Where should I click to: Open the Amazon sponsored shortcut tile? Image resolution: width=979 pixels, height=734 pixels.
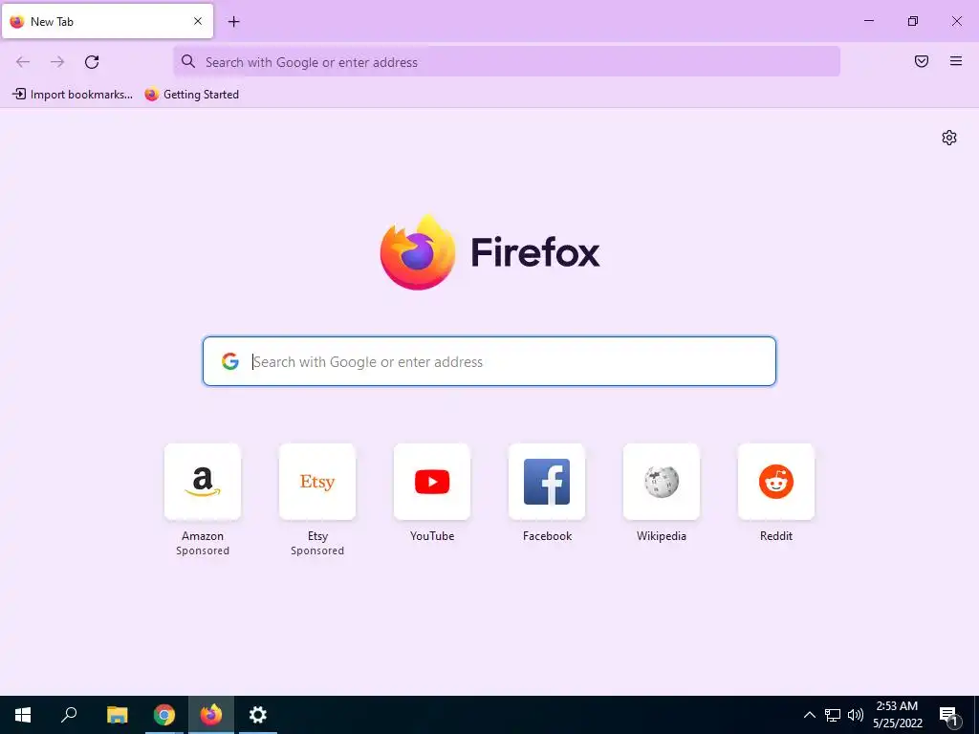point(203,482)
